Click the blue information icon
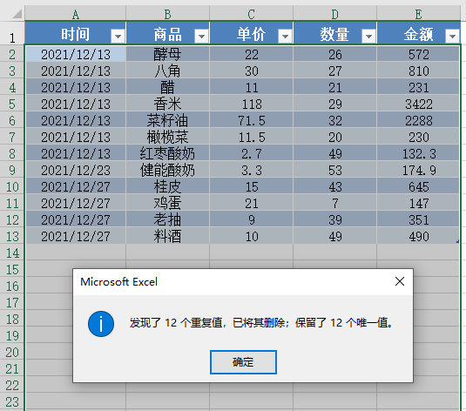Image resolution: width=466 pixels, height=411 pixels. [101, 324]
